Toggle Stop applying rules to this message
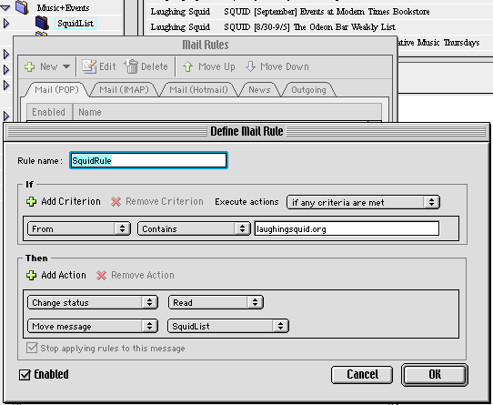Screen dimensions: 493x405 click(x=32, y=348)
